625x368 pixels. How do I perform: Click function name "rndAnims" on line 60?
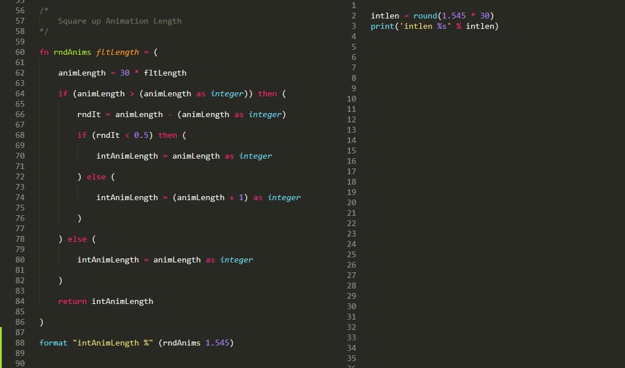point(72,52)
